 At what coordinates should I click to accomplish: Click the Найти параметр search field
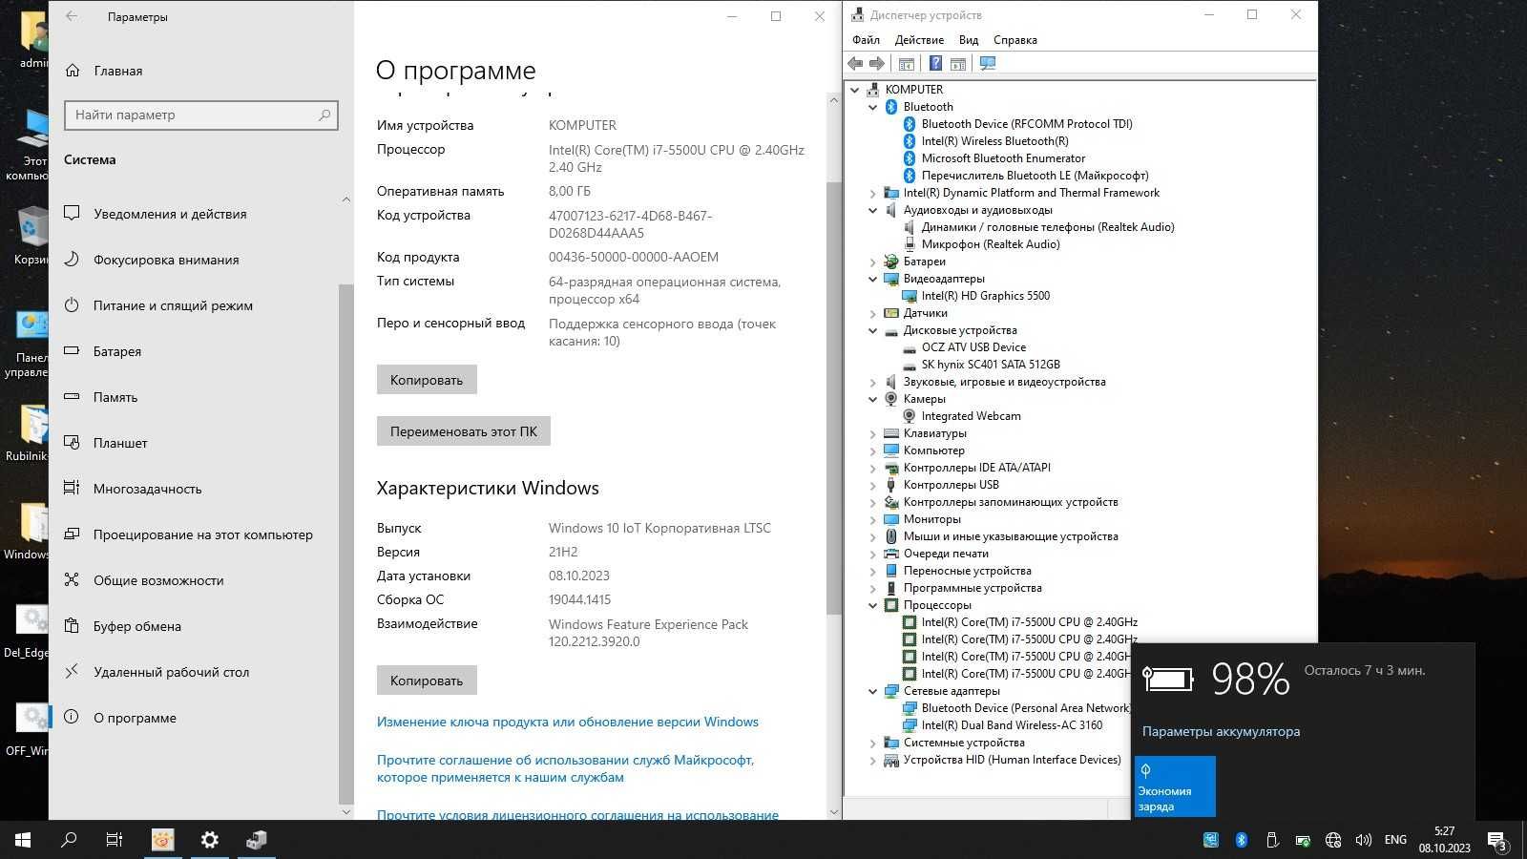201,115
